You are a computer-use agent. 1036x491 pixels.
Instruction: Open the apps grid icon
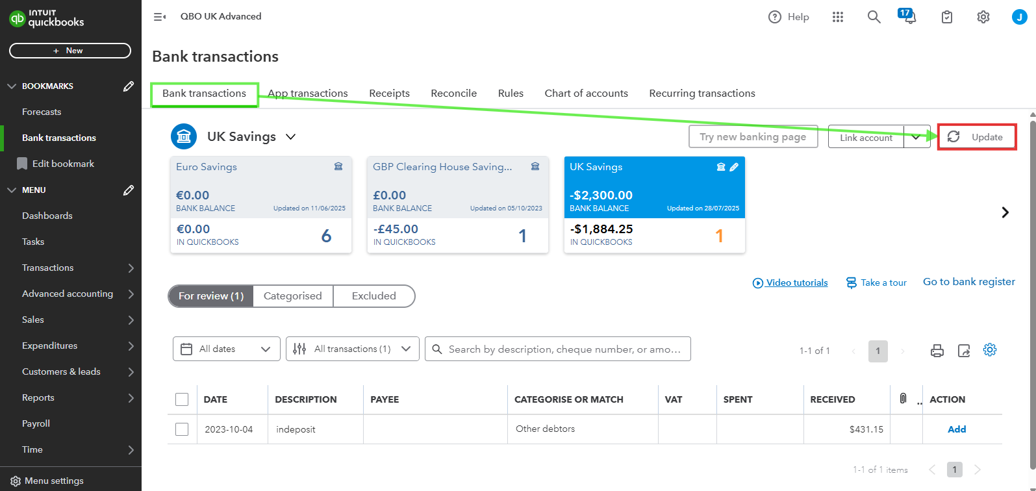coord(838,17)
